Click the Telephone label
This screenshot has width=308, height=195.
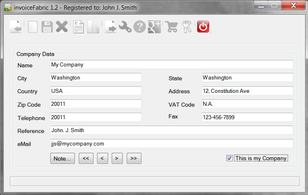tap(31, 118)
